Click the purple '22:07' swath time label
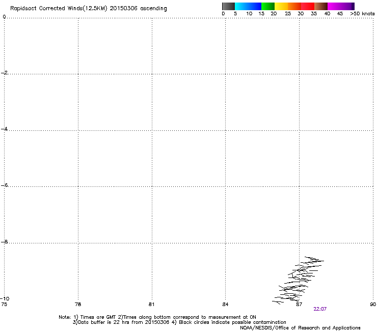 point(320,309)
